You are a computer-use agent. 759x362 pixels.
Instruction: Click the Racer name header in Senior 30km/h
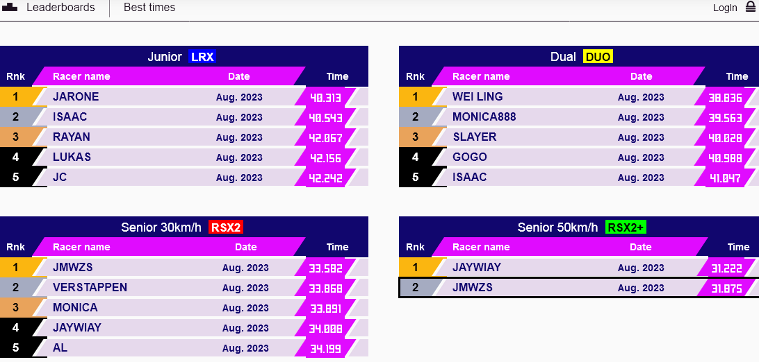[x=81, y=247]
